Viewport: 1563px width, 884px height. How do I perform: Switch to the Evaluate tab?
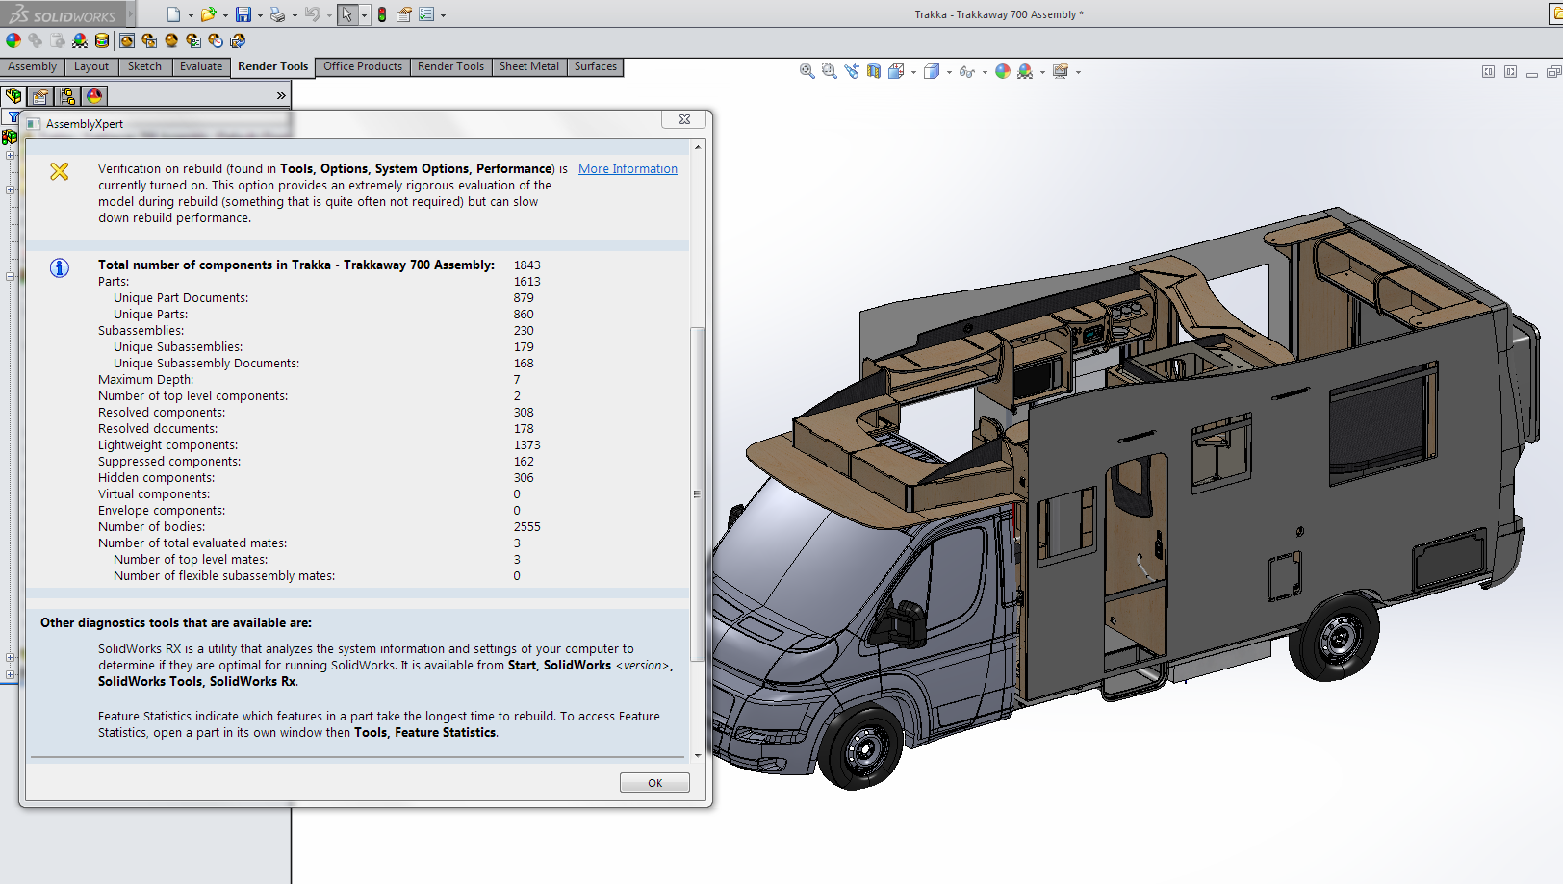(x=201, y=66)
